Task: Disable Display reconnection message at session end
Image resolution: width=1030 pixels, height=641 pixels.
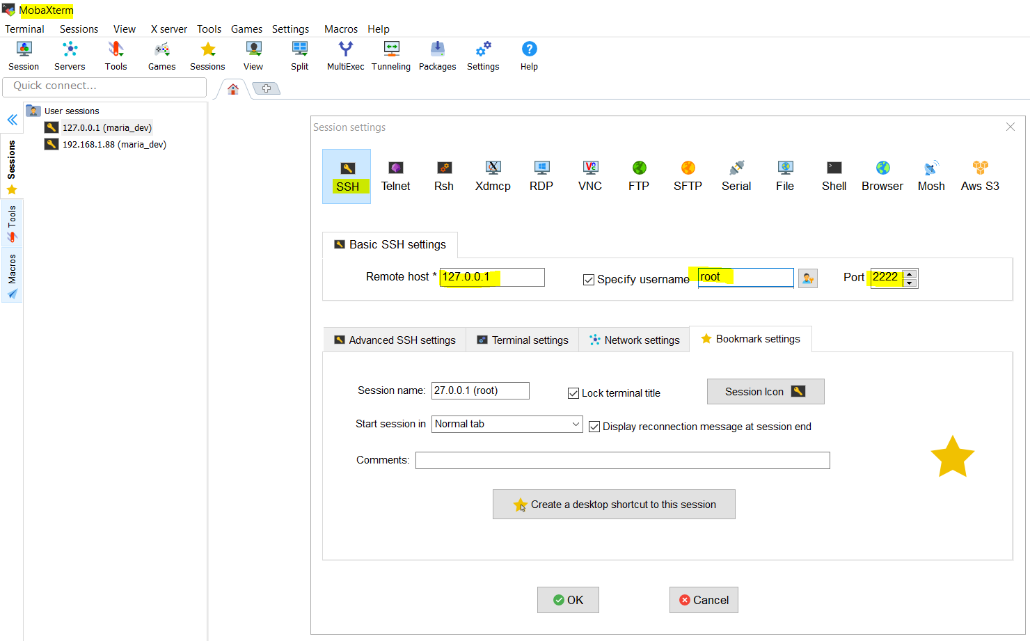Action: [594, 427]
